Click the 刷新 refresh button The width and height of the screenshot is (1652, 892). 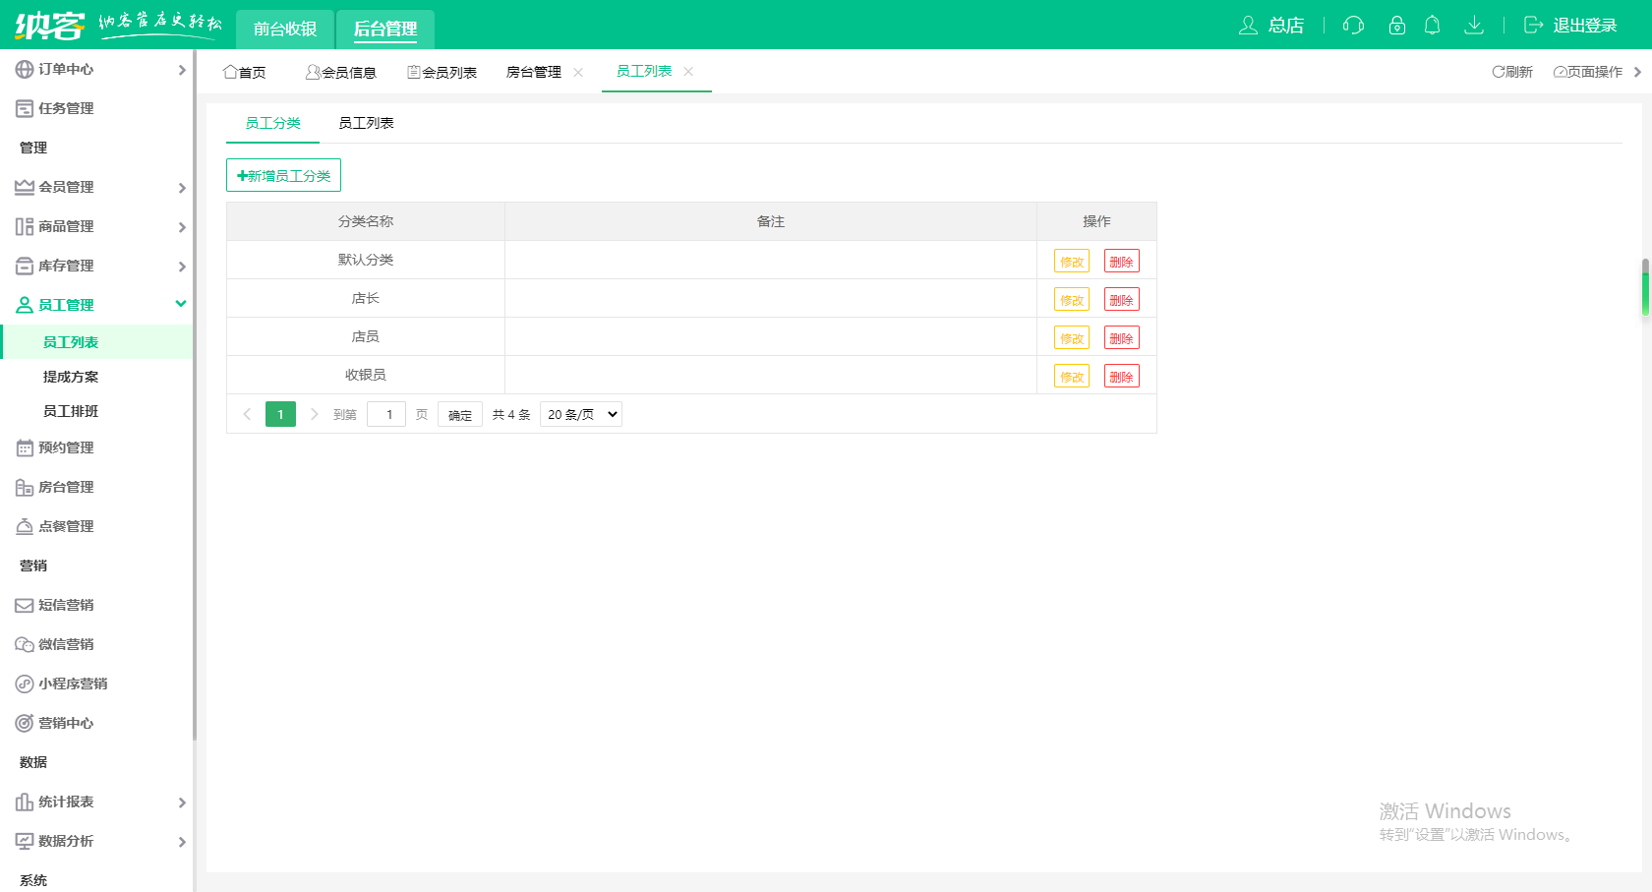coord(1512,72)
